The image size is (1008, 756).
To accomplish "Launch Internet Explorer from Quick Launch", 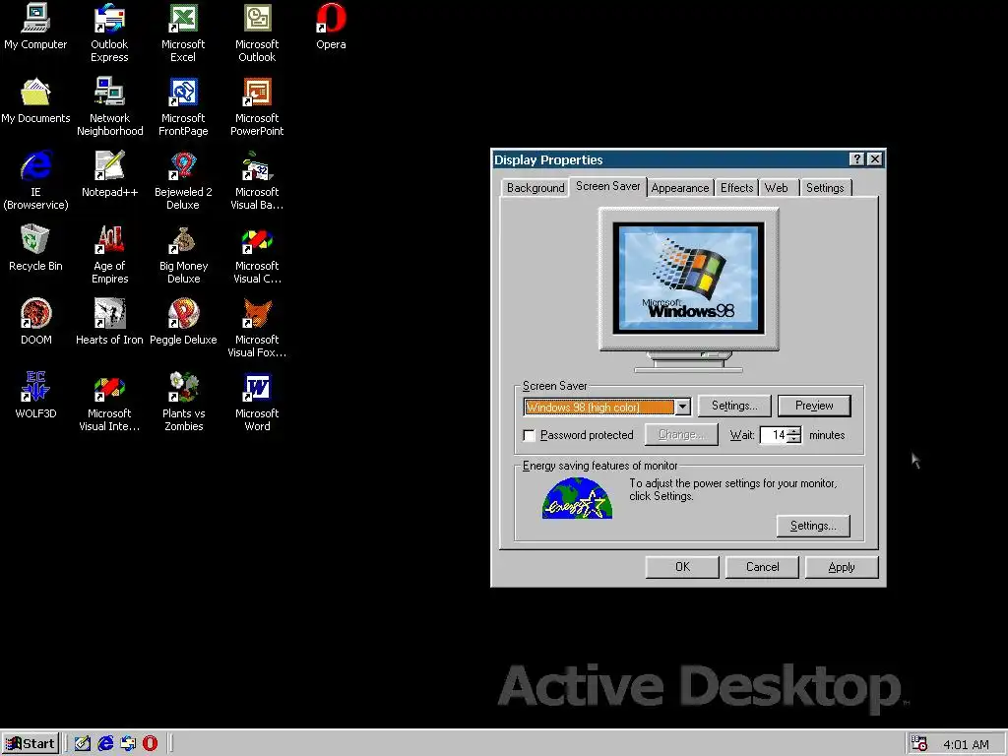I will 105,744.
